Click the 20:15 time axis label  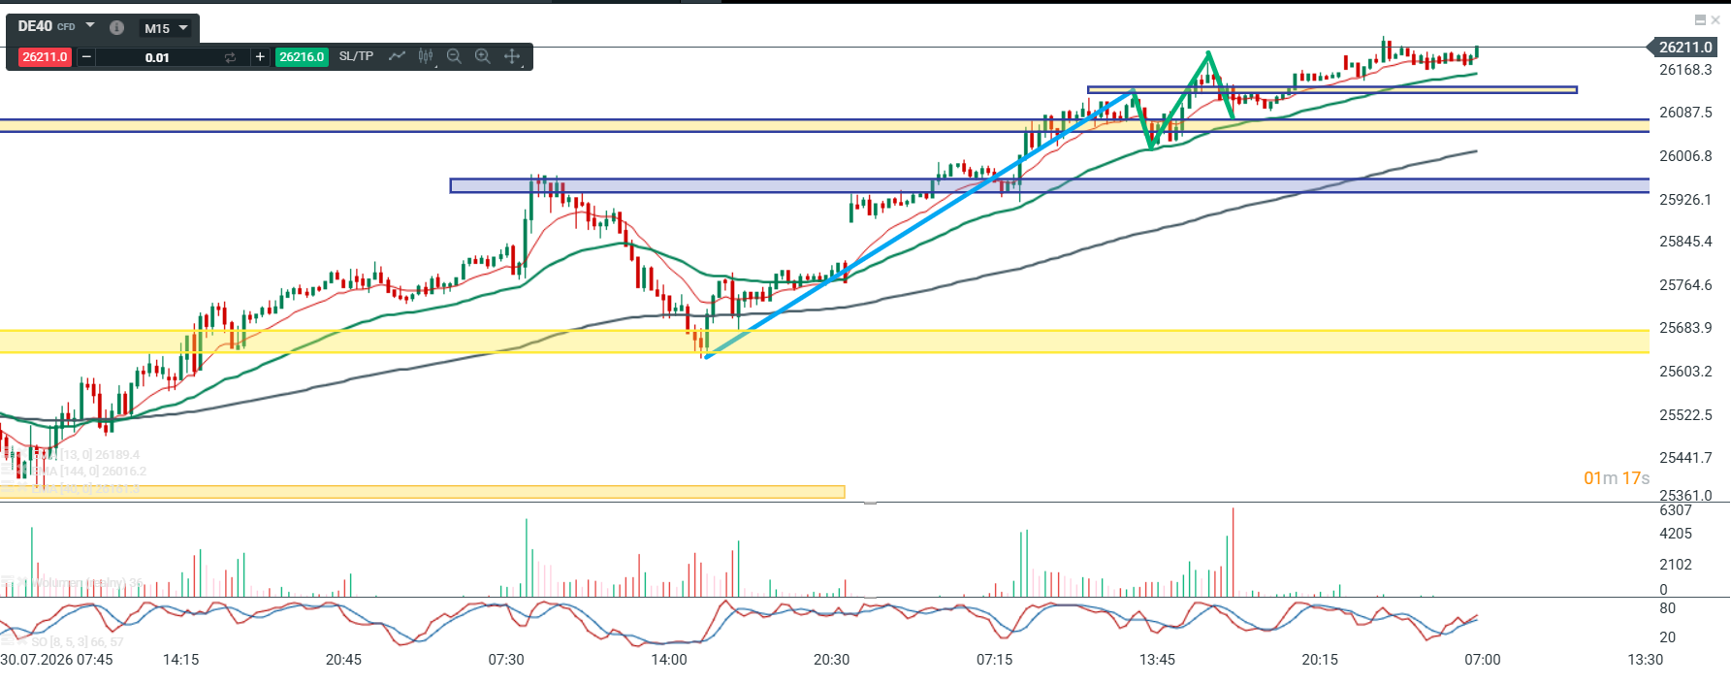1320,660
